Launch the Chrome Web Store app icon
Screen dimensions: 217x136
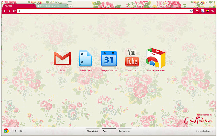[x=156, y=58]
